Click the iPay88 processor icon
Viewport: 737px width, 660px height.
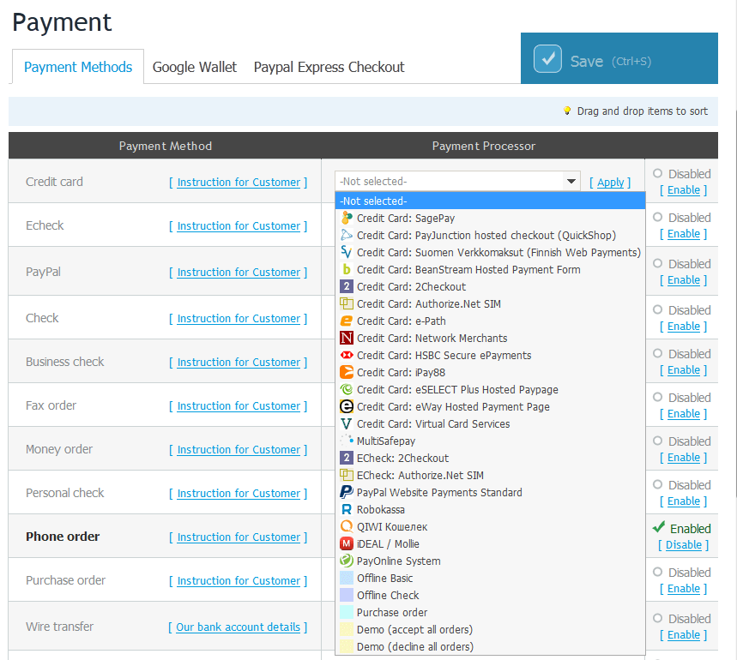[347, 372]
